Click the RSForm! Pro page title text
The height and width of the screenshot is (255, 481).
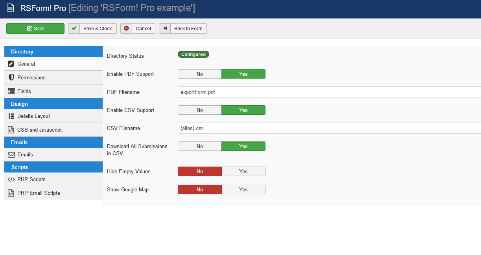coord(43,8)
